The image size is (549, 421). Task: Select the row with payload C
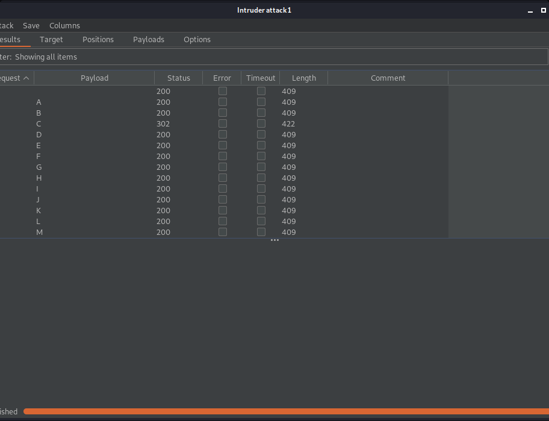[x=224, y=123]
